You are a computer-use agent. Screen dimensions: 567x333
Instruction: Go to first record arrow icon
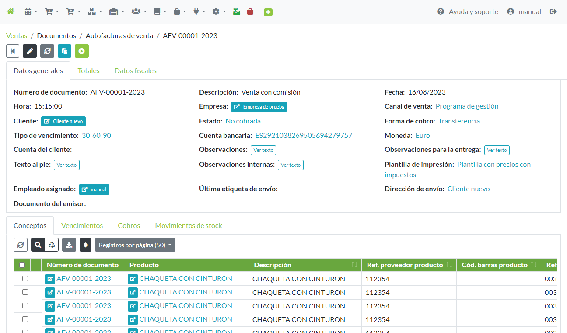[13, 51]
